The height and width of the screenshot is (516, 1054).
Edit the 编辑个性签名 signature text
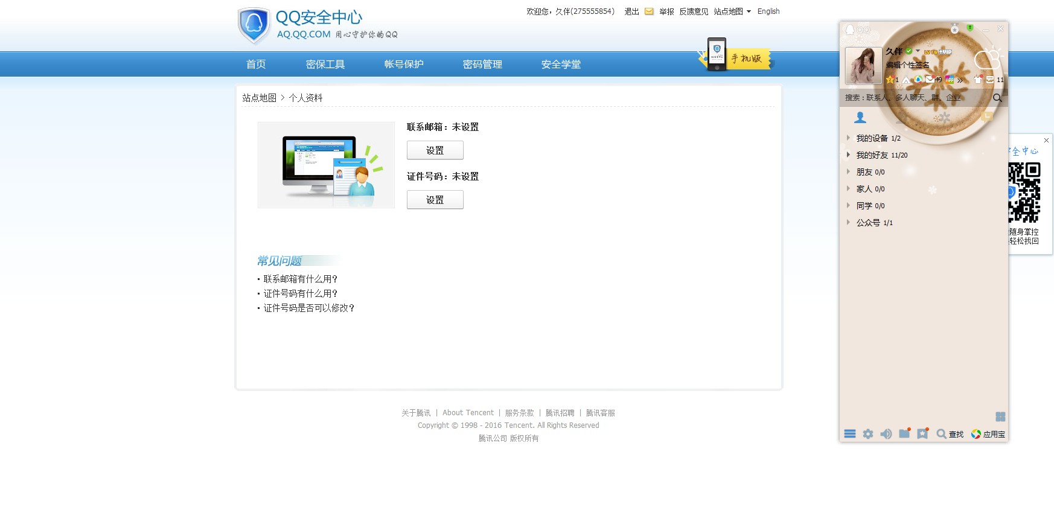pyautogui.click(x=907, y=65)
